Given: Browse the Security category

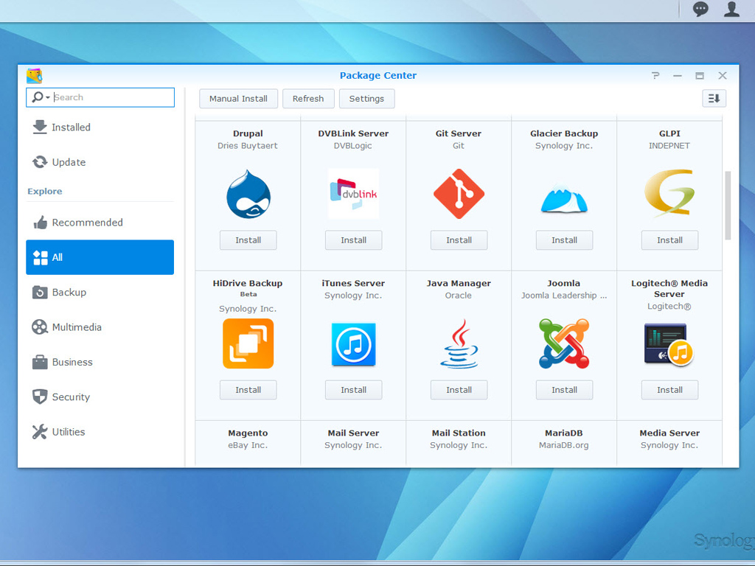Looking at the screenshot, I should (100, 397).
